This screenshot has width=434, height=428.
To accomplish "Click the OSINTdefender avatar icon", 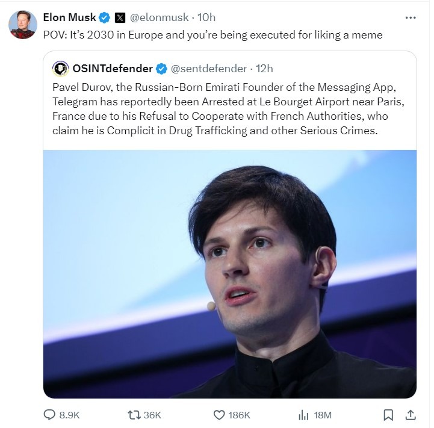I will 61,68.
